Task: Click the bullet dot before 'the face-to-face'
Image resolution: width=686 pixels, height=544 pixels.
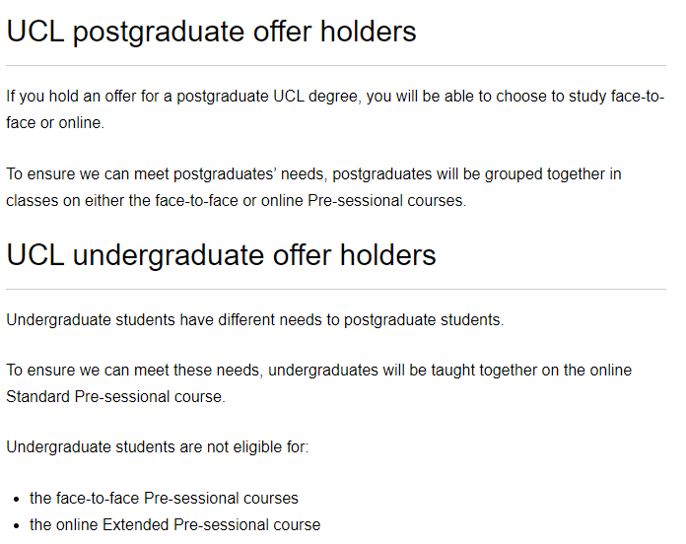Action: [x=17, y=500]
